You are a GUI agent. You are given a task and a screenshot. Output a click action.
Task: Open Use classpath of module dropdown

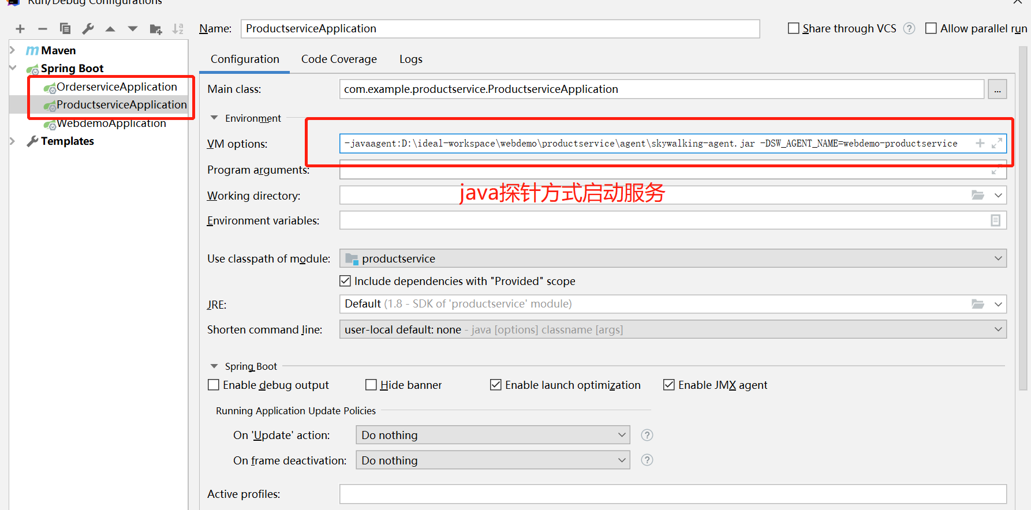[x=673, y=258]
